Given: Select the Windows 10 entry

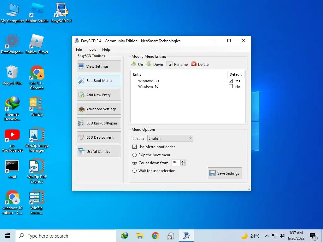Looking at the screenshot, I should (148, 86).
